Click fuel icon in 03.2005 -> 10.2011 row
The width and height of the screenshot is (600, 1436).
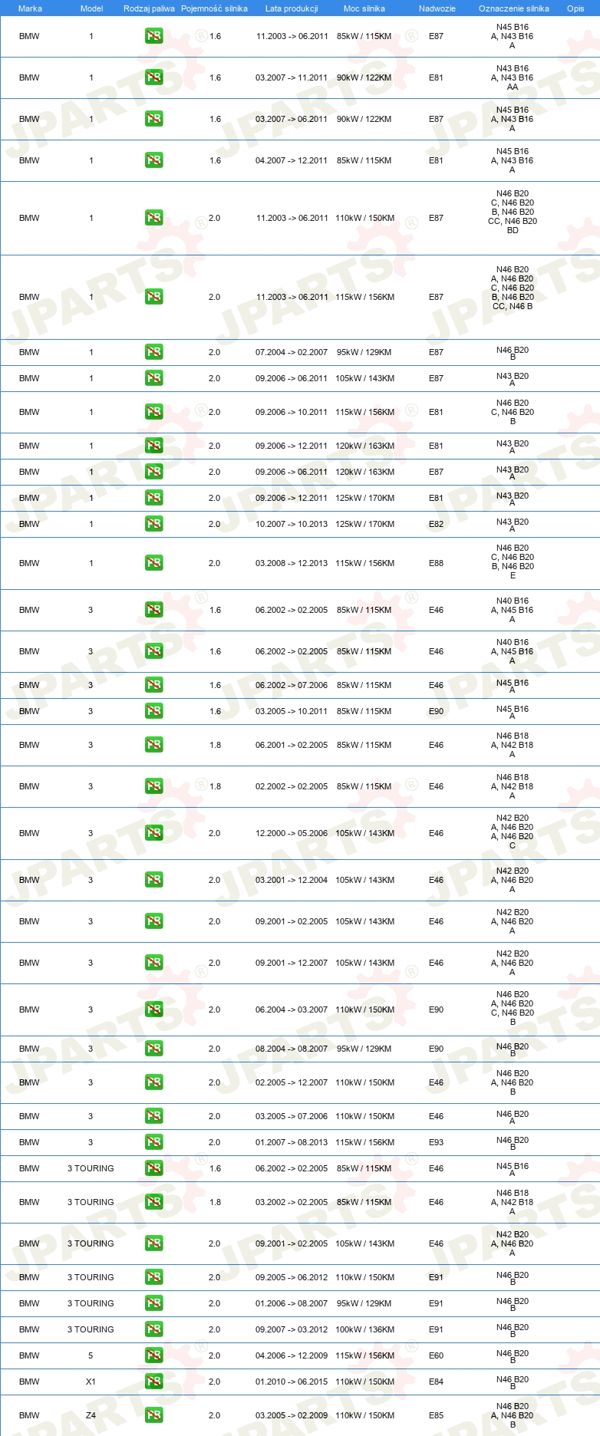(153, 711)
